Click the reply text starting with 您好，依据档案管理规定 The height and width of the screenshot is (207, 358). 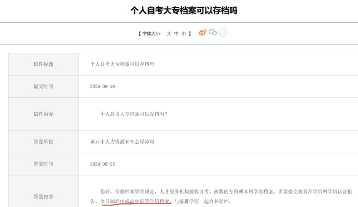221,196
